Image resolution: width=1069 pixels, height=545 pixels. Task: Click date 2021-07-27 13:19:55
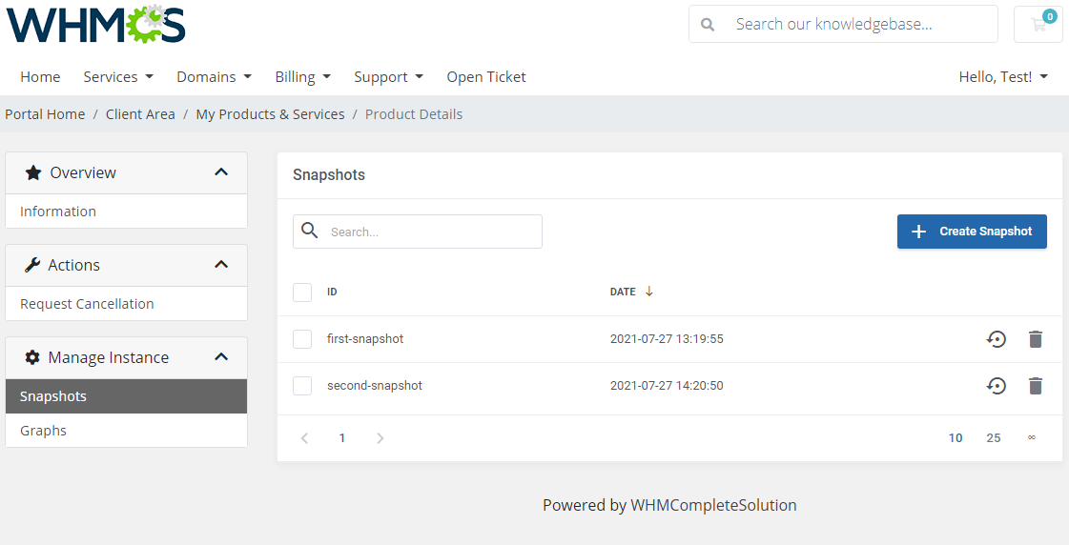pyautogui.click(x=667, y=338)
